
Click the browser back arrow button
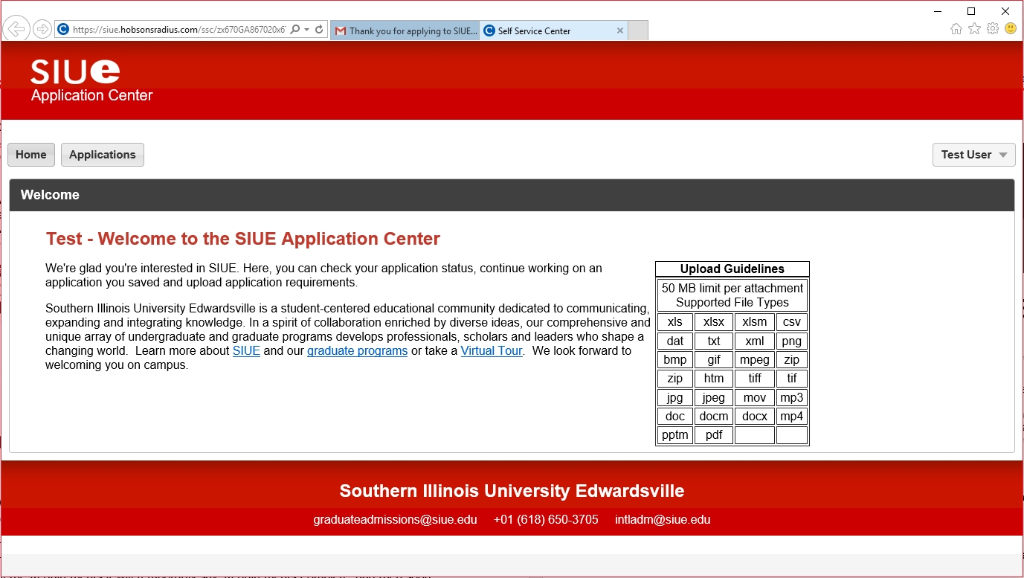[16, 29]
